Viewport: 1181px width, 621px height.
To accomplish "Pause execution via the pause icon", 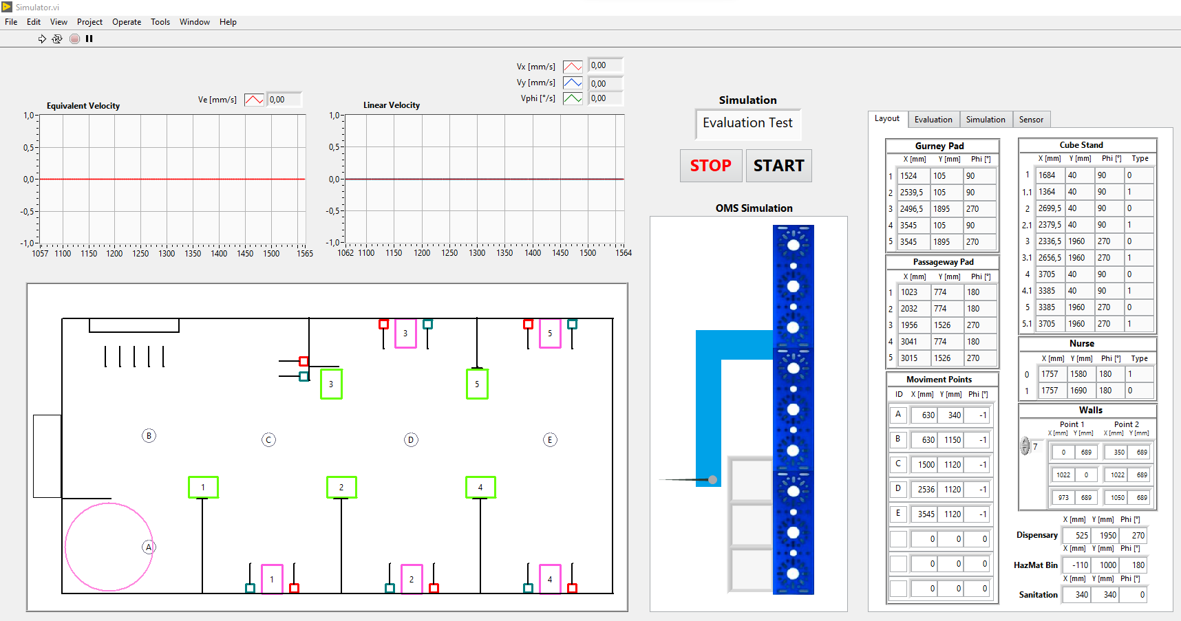I will [x=89, y=39].
